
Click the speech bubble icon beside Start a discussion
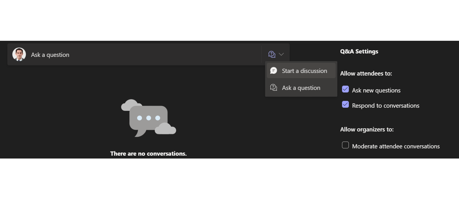pos(274,71)
